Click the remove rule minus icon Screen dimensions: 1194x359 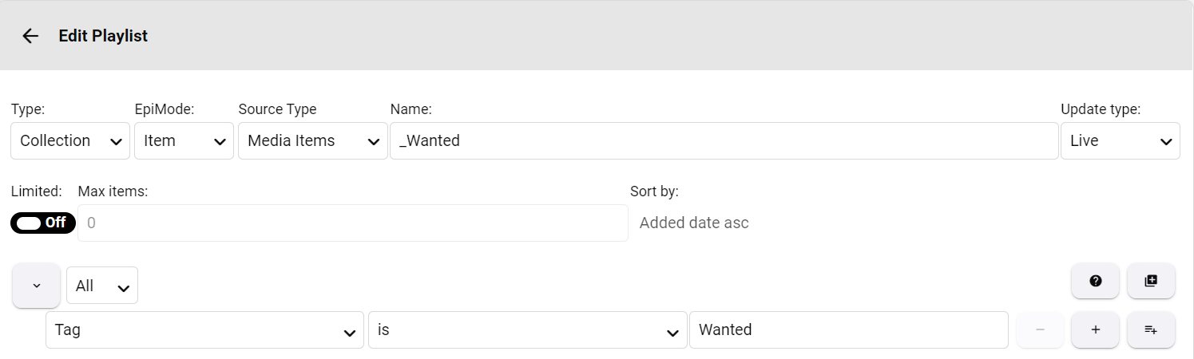tap(1040, 329)
